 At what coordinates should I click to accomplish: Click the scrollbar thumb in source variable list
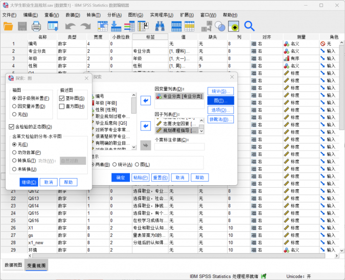[x=134, y=106]
